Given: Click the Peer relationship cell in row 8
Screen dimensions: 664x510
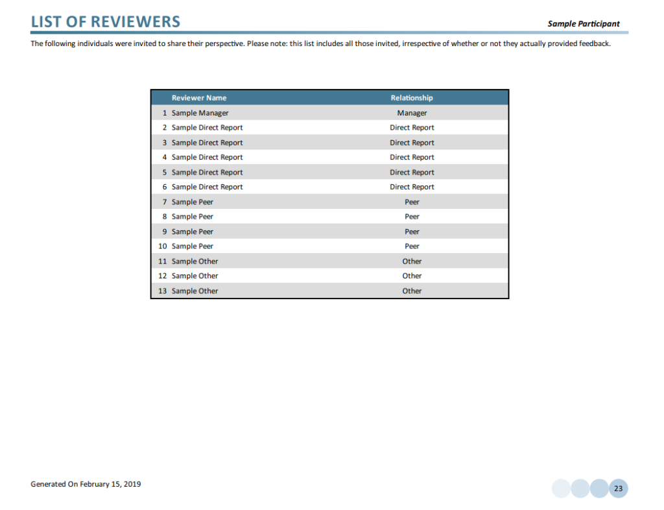Looking at the screenshot, I should (412, 216).
